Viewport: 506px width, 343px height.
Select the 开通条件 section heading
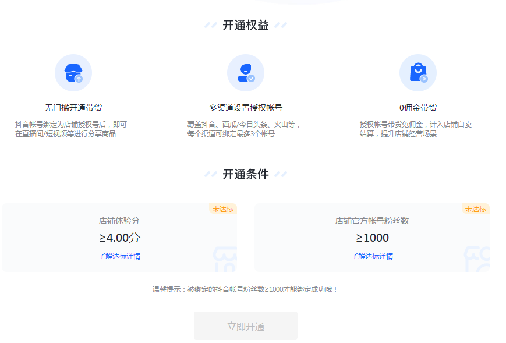pos(246,174)
